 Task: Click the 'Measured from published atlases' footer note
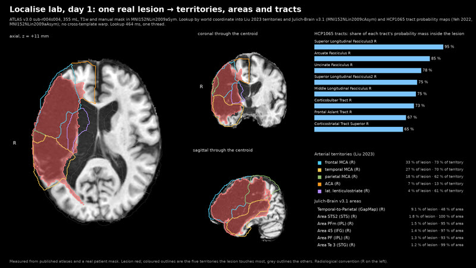pyautogui.click(x=199, y=261)
